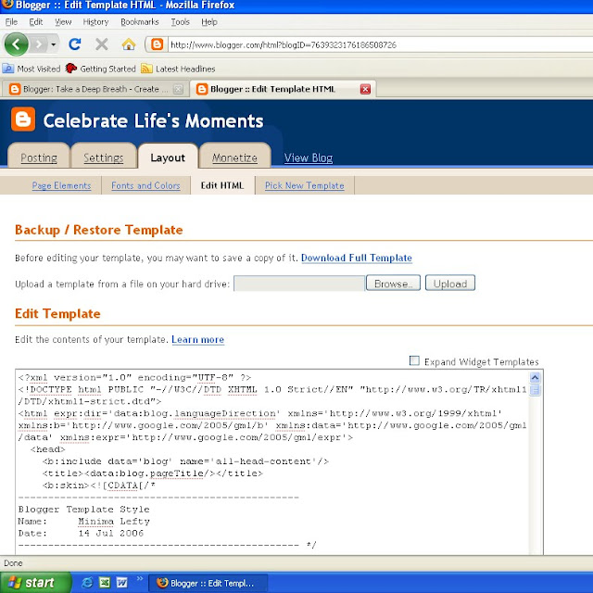Open the Help menu

[x=209, y=22]
